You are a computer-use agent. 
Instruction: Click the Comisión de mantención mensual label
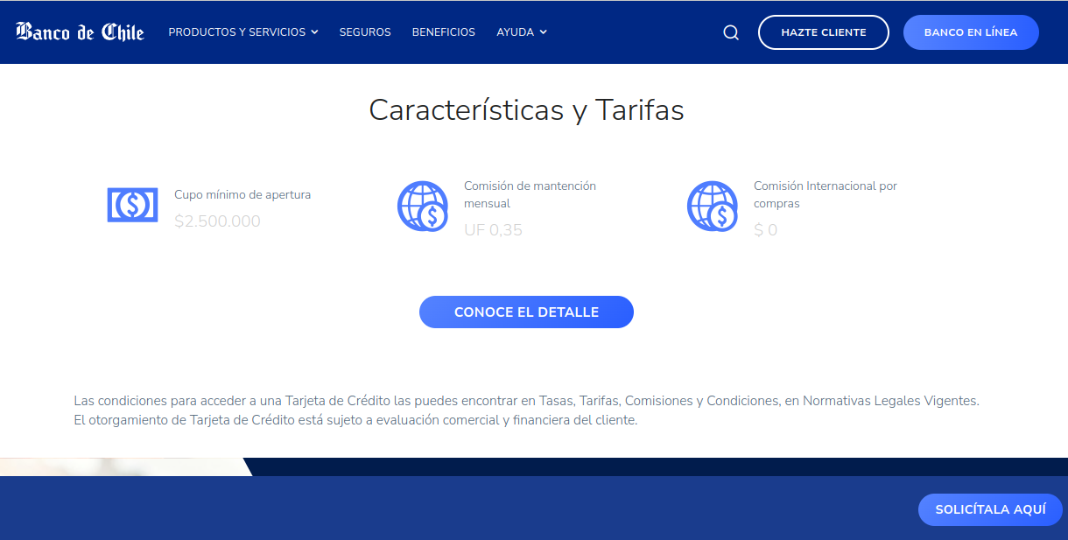tap(530, 194)
